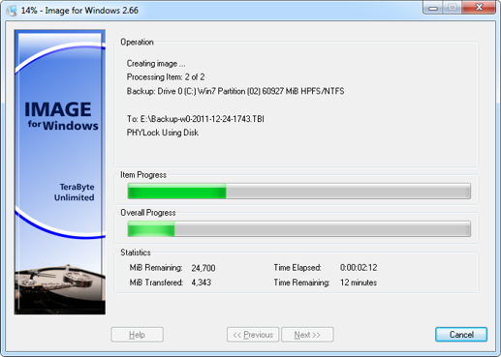Click the hard disk photo in the sidebar
501x357 pixels.
tap(60, 287)
